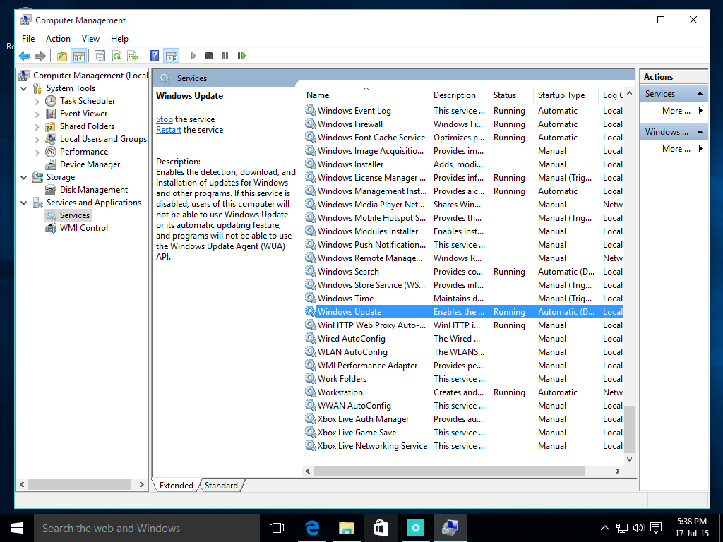Image resolution: width=723 pixels, height=542 pixels.
Task: Open the Help toolbar icon
Action: [x=155, y=56]
